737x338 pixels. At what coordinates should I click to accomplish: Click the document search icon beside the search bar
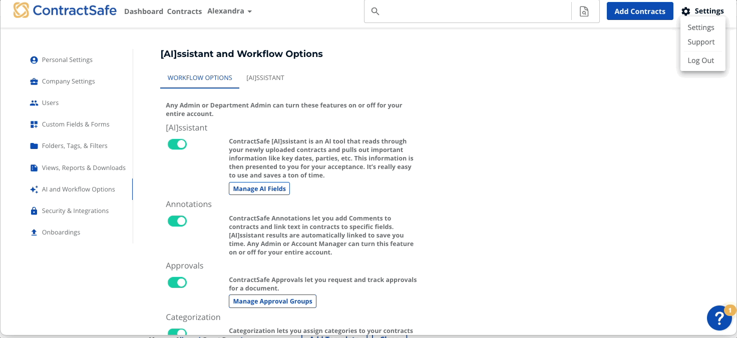point(585,10)
